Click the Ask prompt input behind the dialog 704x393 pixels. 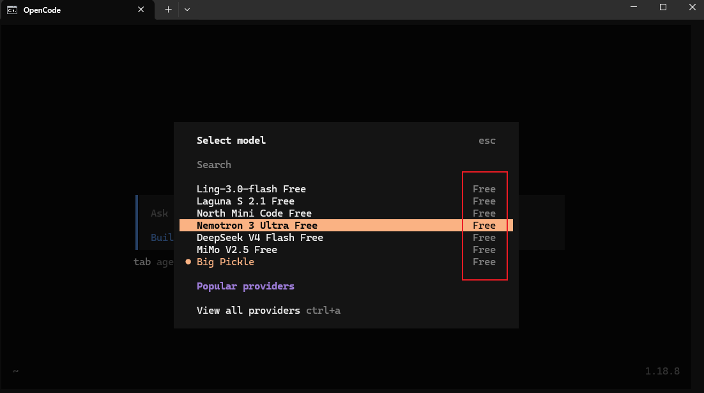tap(159, 213)
